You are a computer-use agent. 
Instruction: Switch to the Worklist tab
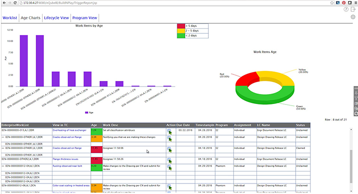[x=10, y=18]
